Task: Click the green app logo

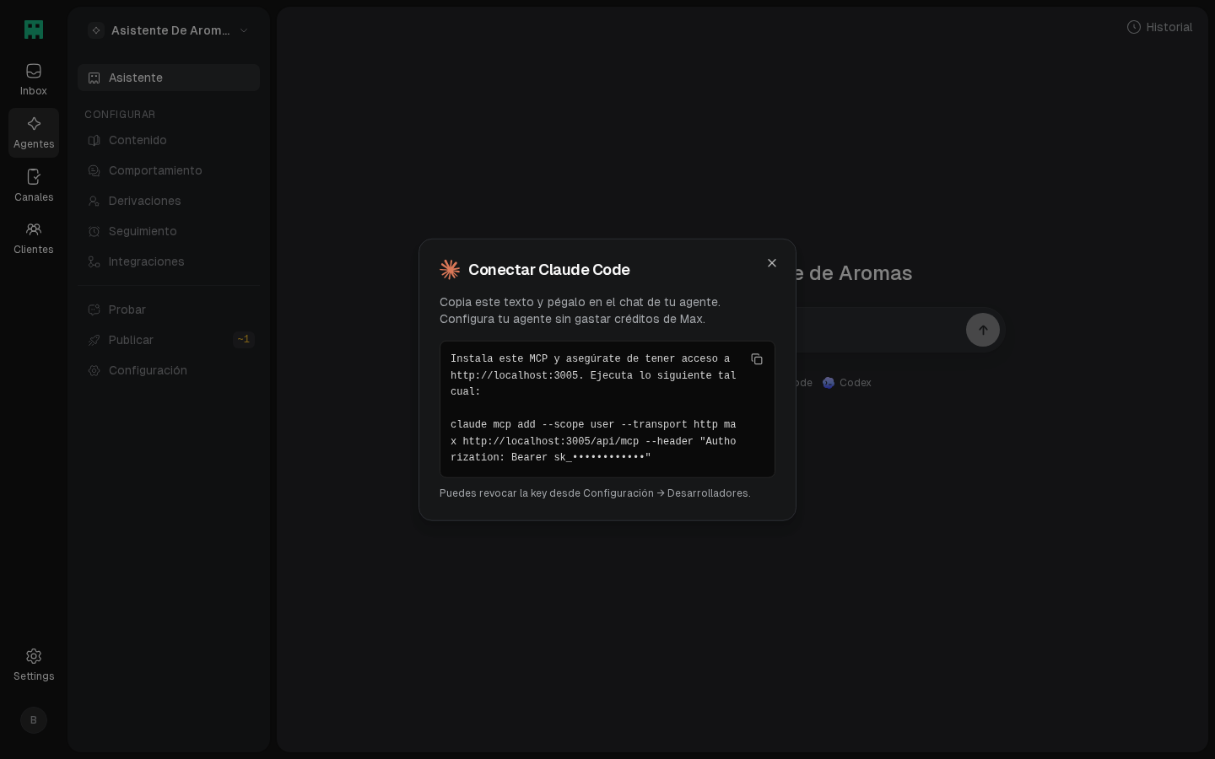Action: coord(34,30)
